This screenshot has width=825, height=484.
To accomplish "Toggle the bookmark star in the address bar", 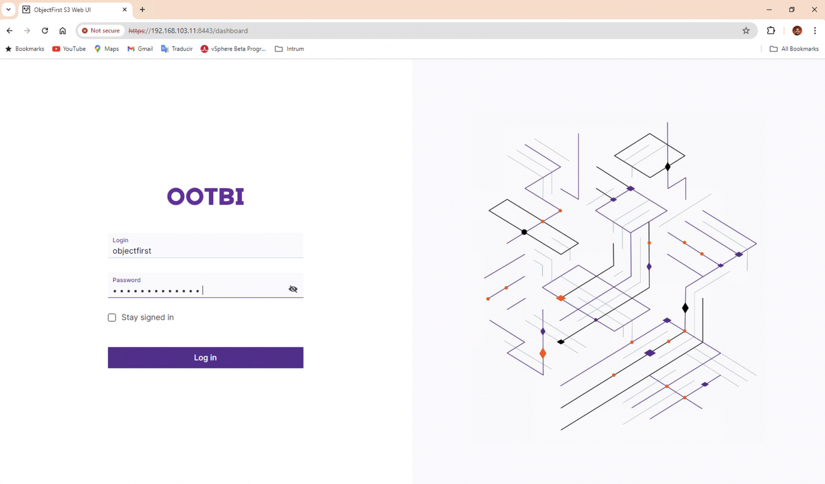I will [x=746, y=31].
